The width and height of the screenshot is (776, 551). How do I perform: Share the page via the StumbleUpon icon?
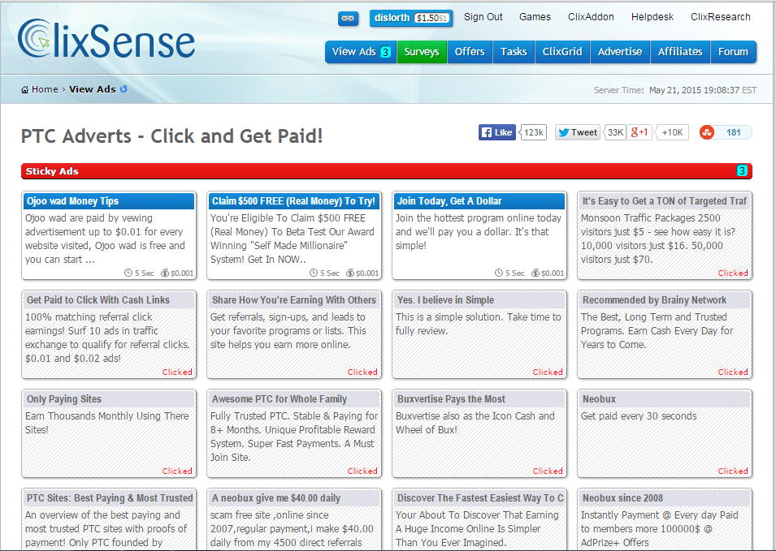pos(709,131)
